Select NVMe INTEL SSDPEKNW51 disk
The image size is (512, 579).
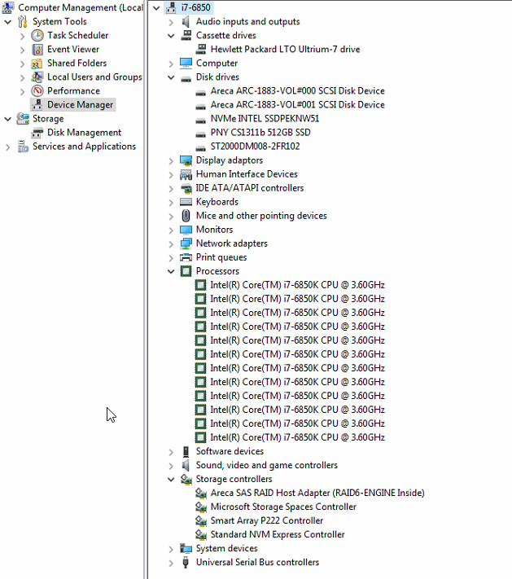[265, 119]
